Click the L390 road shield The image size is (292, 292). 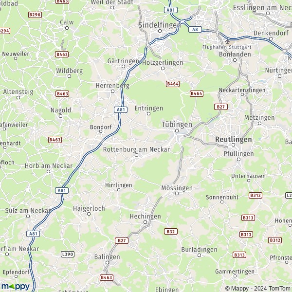pyautogui.click(x=68, y=254)
